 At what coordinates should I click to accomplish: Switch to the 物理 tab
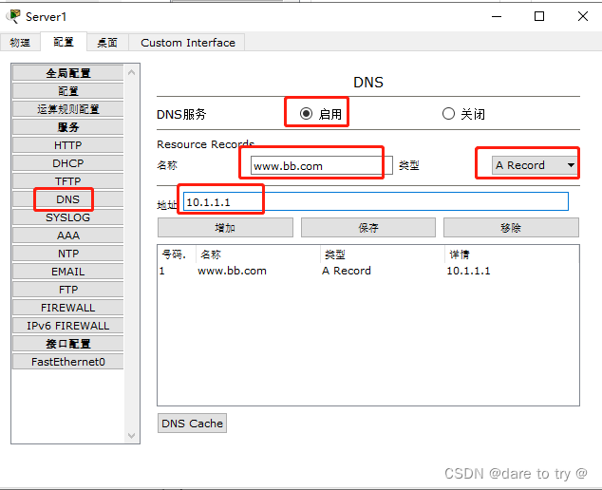pos(20,42)
